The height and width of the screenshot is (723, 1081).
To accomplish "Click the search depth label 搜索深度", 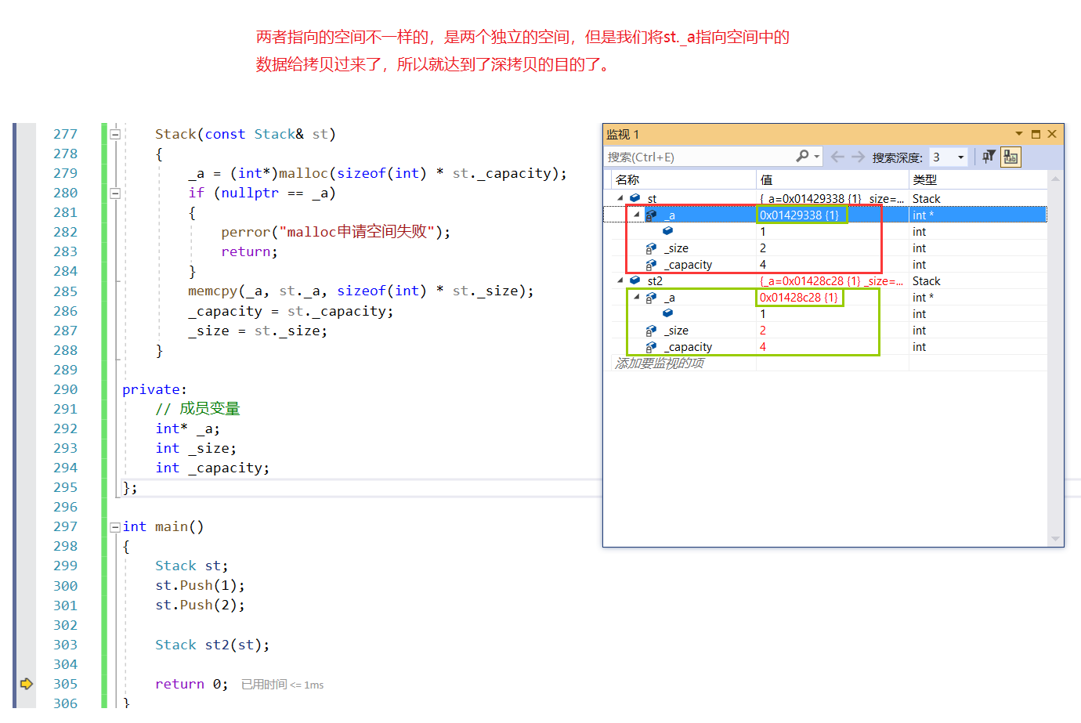I will tap(897, 157).
